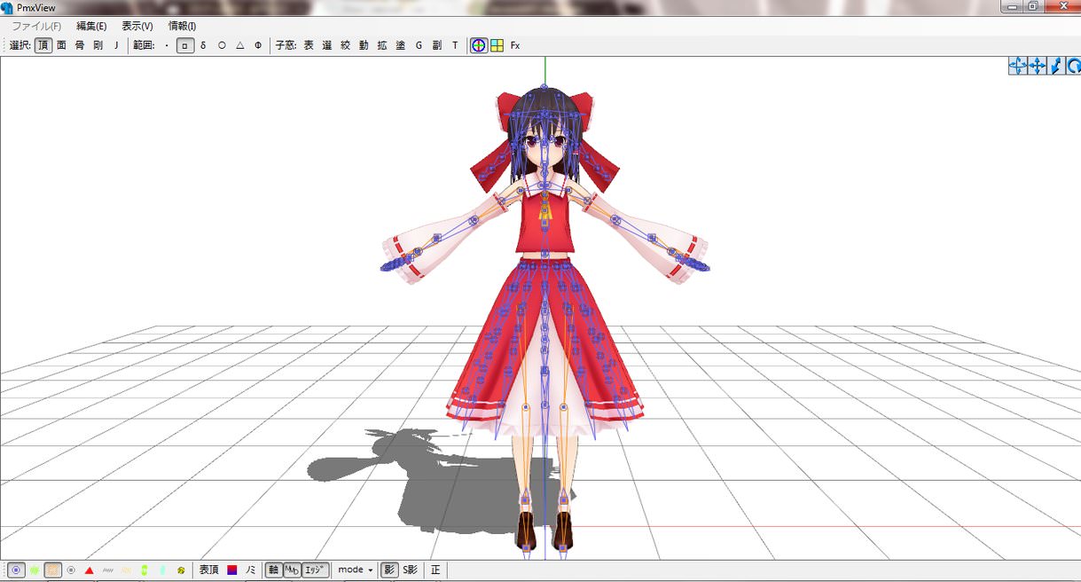Select the Φ range selection mode

(x=258, y=45)
